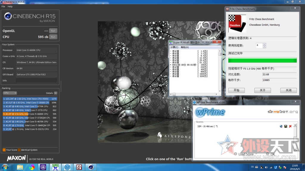Click the Super PI title bar icon
The height and width of the screenshot is (171, 305).
coord(171,42)
